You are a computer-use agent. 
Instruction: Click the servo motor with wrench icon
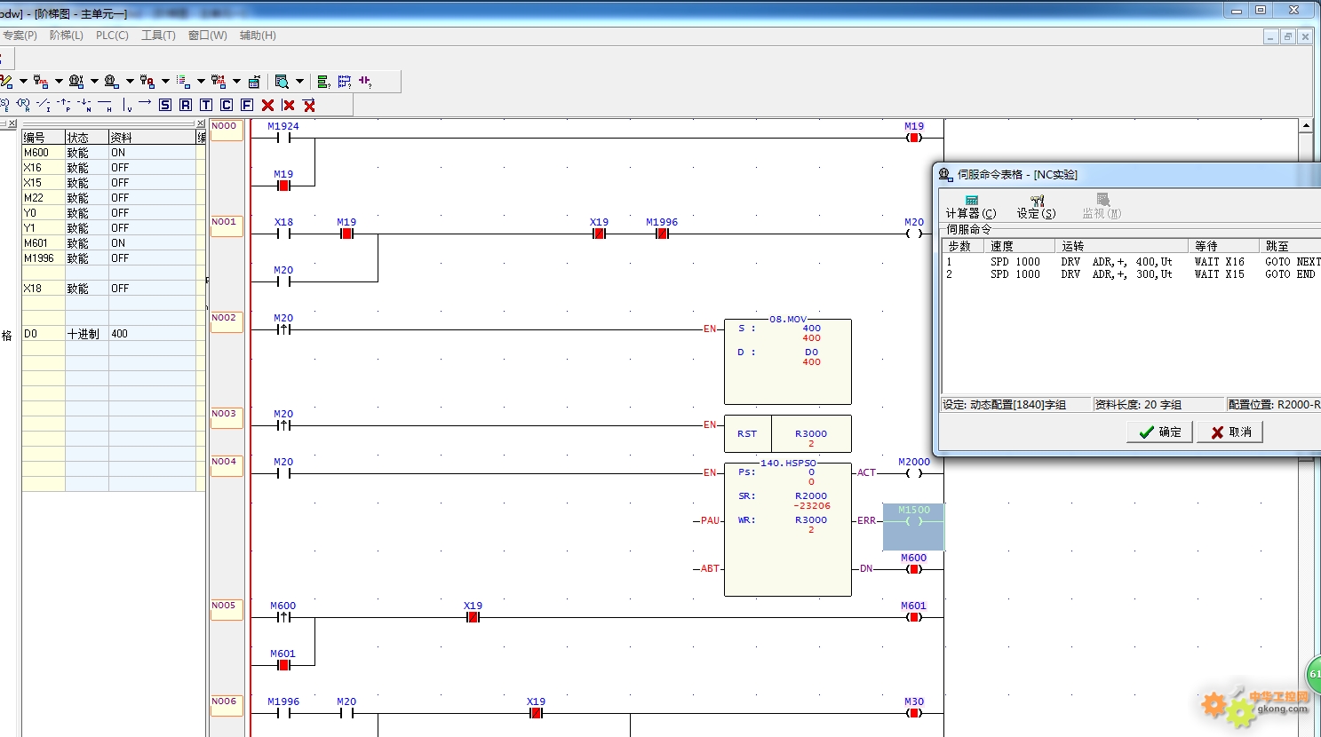tap(76, 82)
